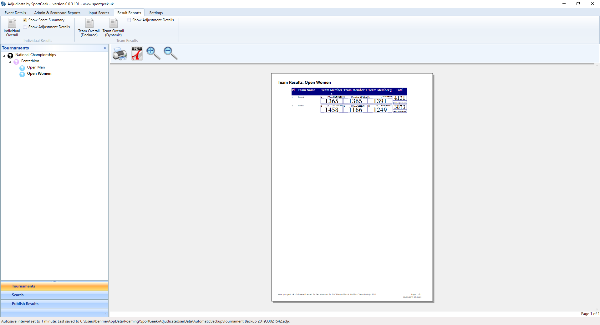Click the navigation pane splitter grip
The height and width of the screenshot is (325, 600).
coord(54,281)
